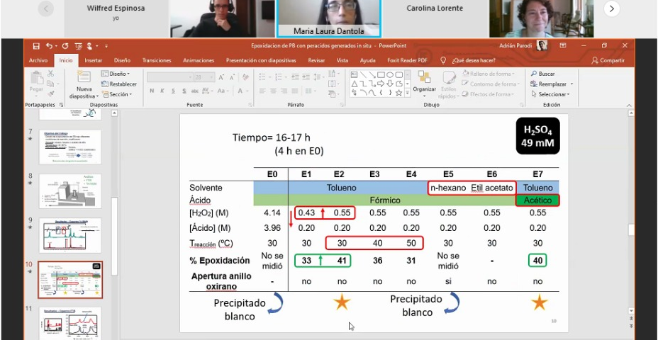The image size is (658, 340).
Task: Open the Archivo menu
Action: coord(38,60)
